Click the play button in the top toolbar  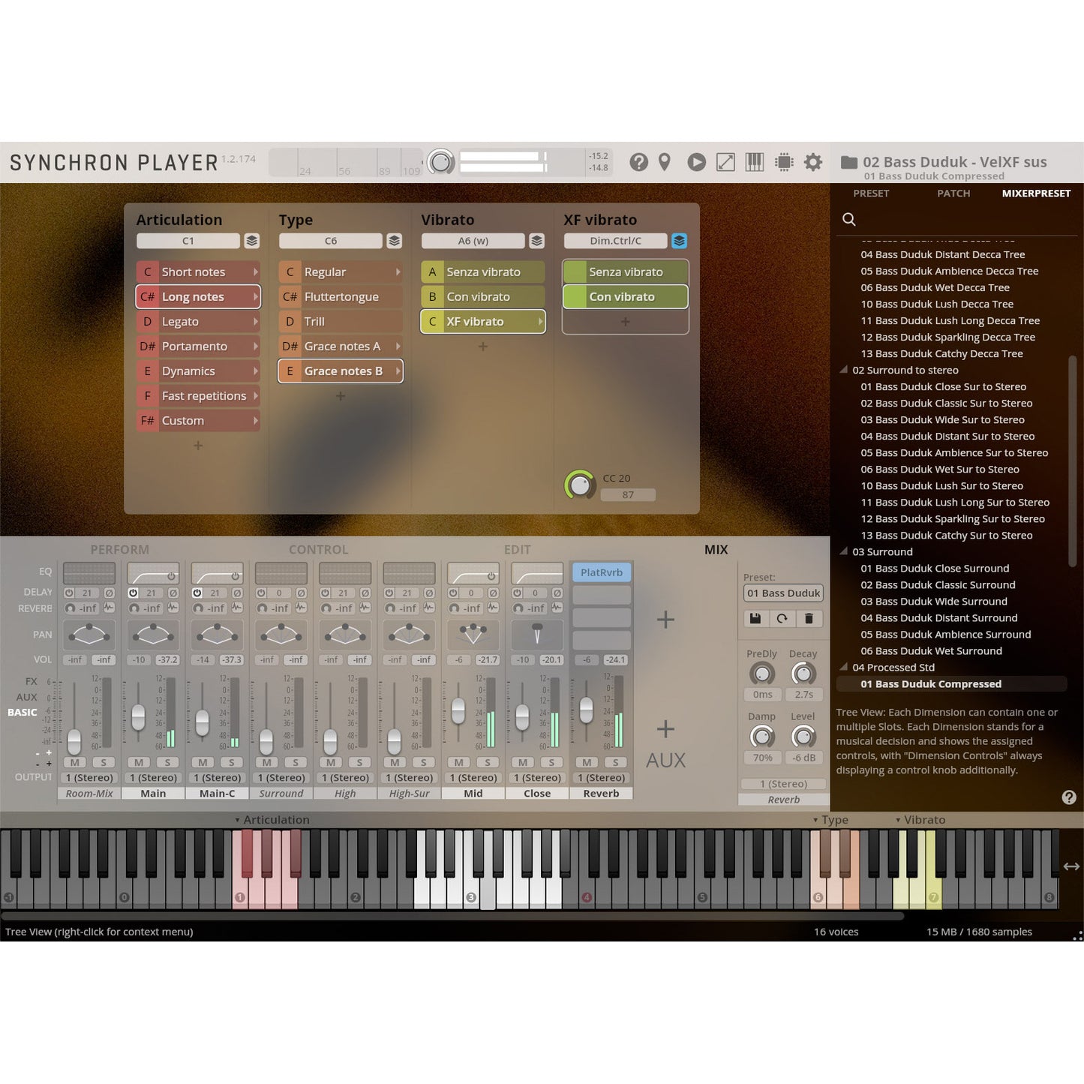click(696, 162)
